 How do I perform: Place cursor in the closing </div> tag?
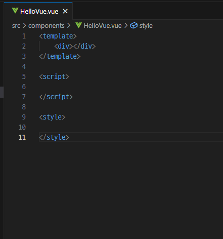[84, 46]
